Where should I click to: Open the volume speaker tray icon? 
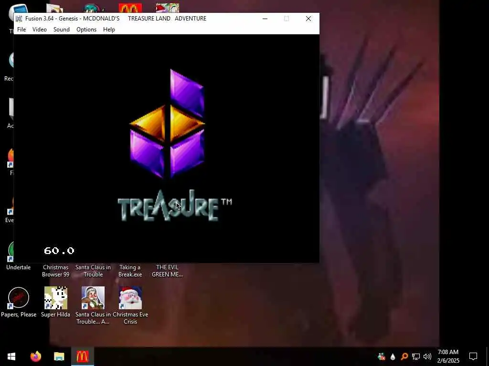[x=427, y=356]
